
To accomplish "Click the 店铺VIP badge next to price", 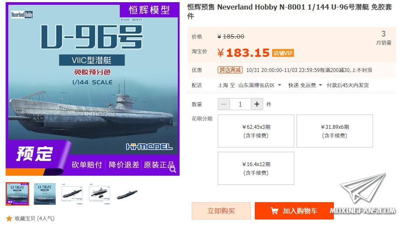I will pos(283,53).
